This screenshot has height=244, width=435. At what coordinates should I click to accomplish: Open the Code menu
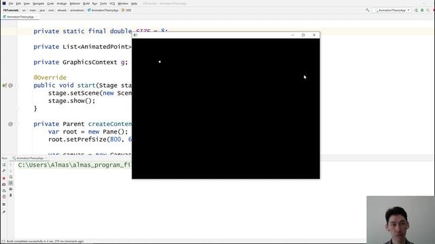click(50, 3)
